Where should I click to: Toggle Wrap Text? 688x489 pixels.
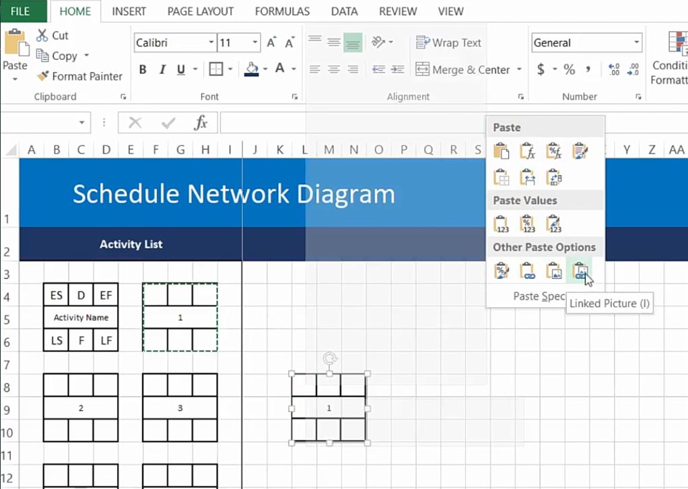click(x=448, y=42)
